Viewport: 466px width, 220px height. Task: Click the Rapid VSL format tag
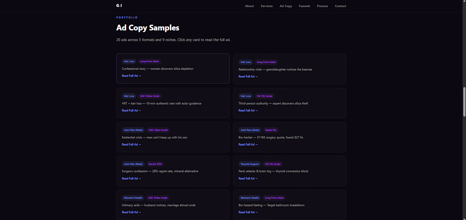pos(271,130)
